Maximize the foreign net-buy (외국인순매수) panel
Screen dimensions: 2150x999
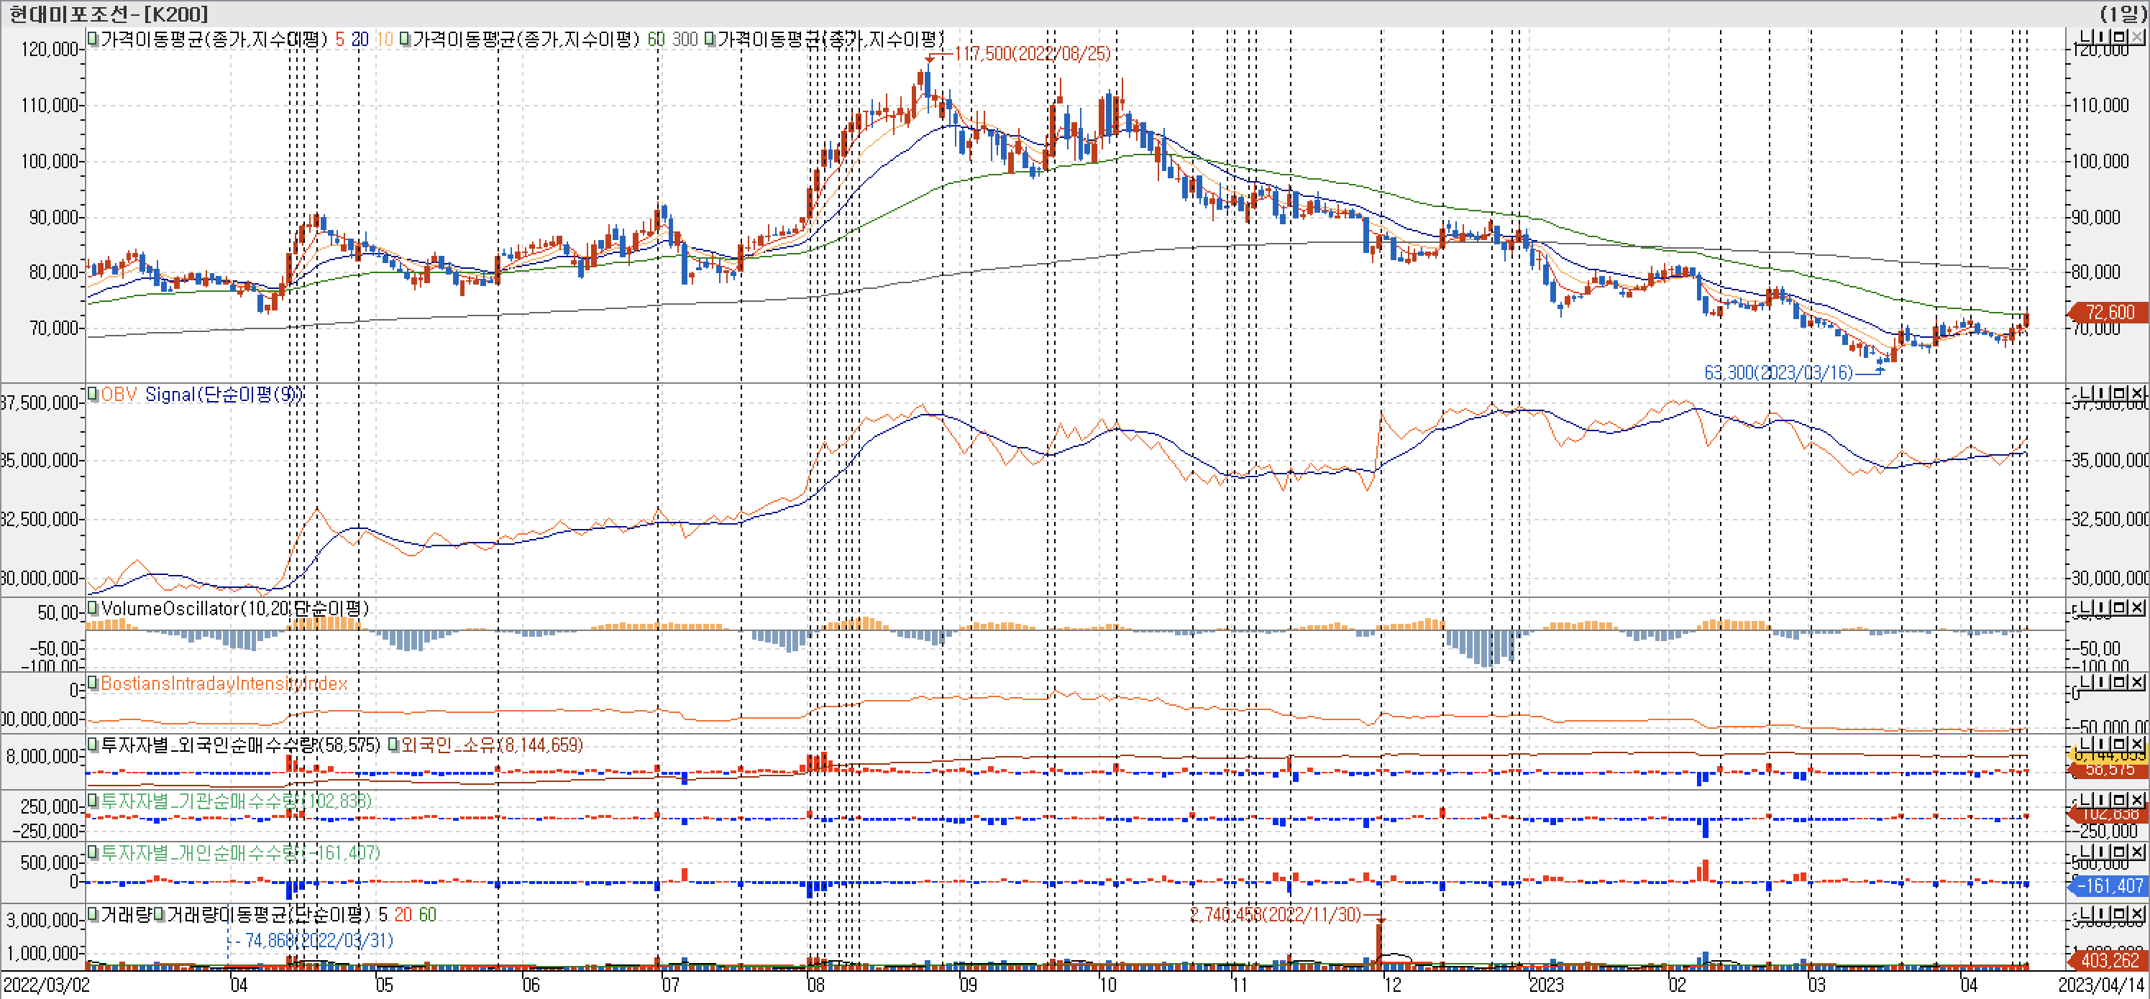(2118, 744)
